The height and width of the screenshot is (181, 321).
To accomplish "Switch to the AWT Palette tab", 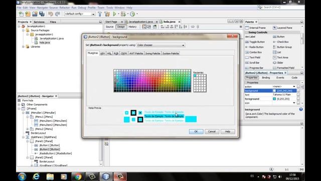I will [136, 53].
